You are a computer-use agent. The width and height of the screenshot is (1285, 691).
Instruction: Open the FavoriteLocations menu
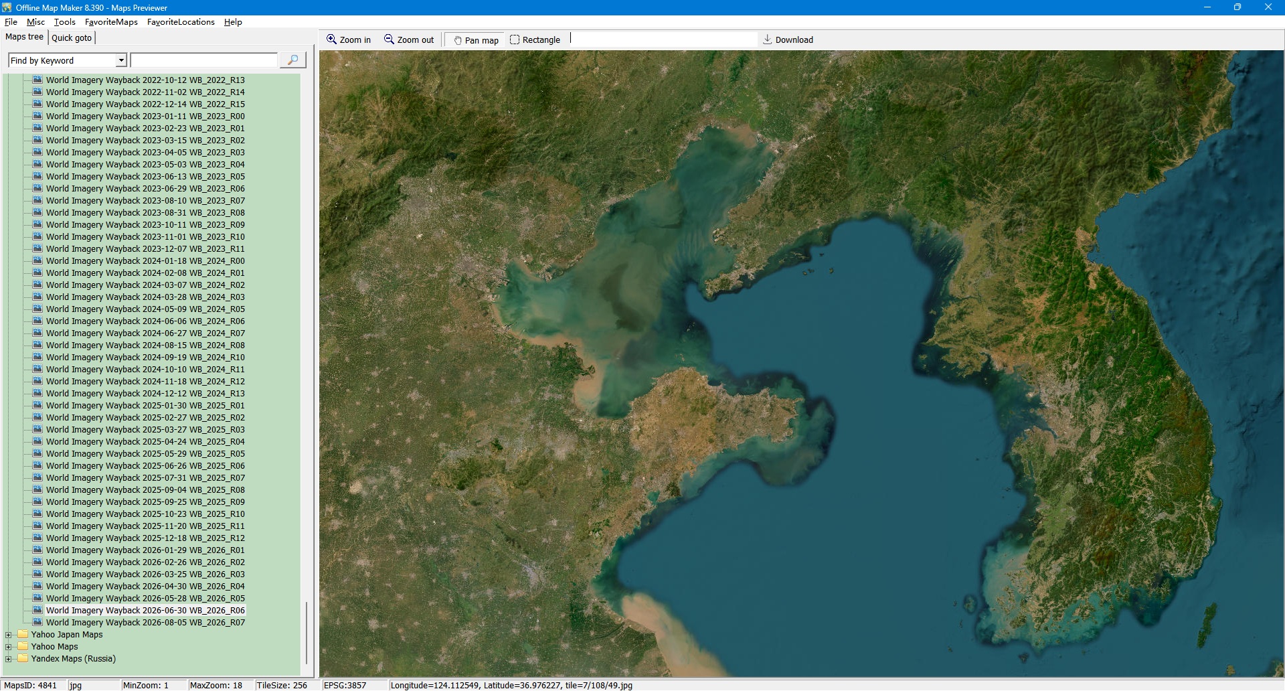(181, 22)
